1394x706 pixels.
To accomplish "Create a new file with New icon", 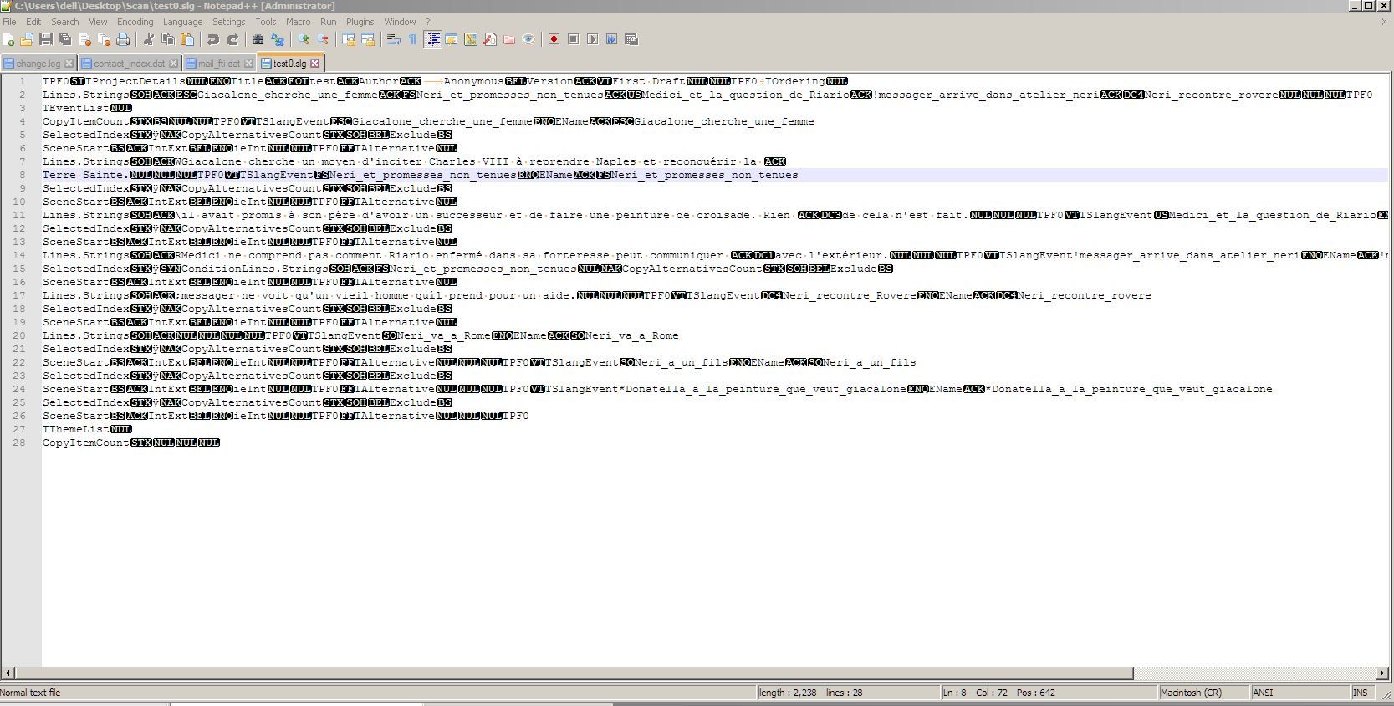I will [x=8, y=39].
